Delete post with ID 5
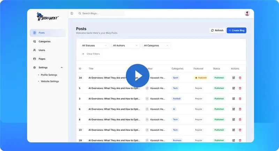 pos(240,88)
